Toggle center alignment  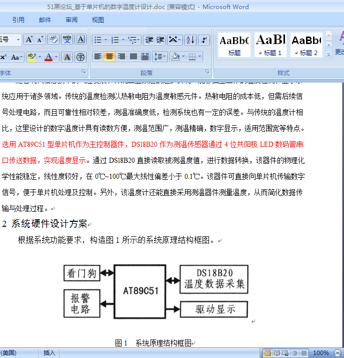point(109,57)
